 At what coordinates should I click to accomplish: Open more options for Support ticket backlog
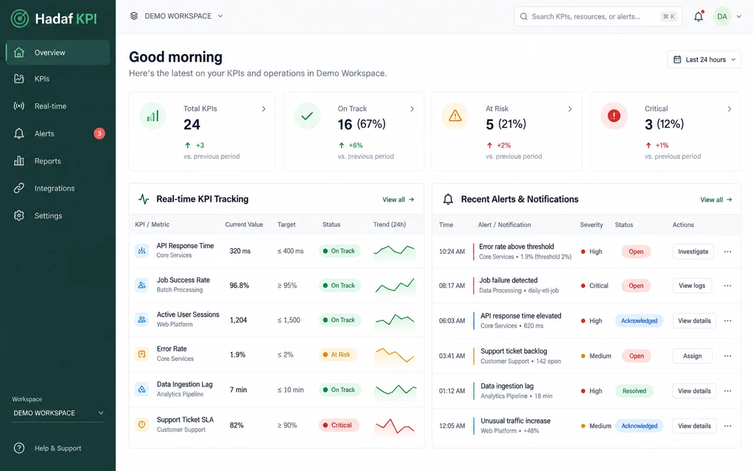[x=728, y=356]
